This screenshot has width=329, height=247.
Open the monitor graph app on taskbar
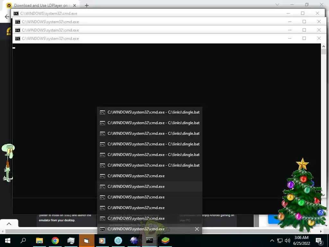(71, 241)
